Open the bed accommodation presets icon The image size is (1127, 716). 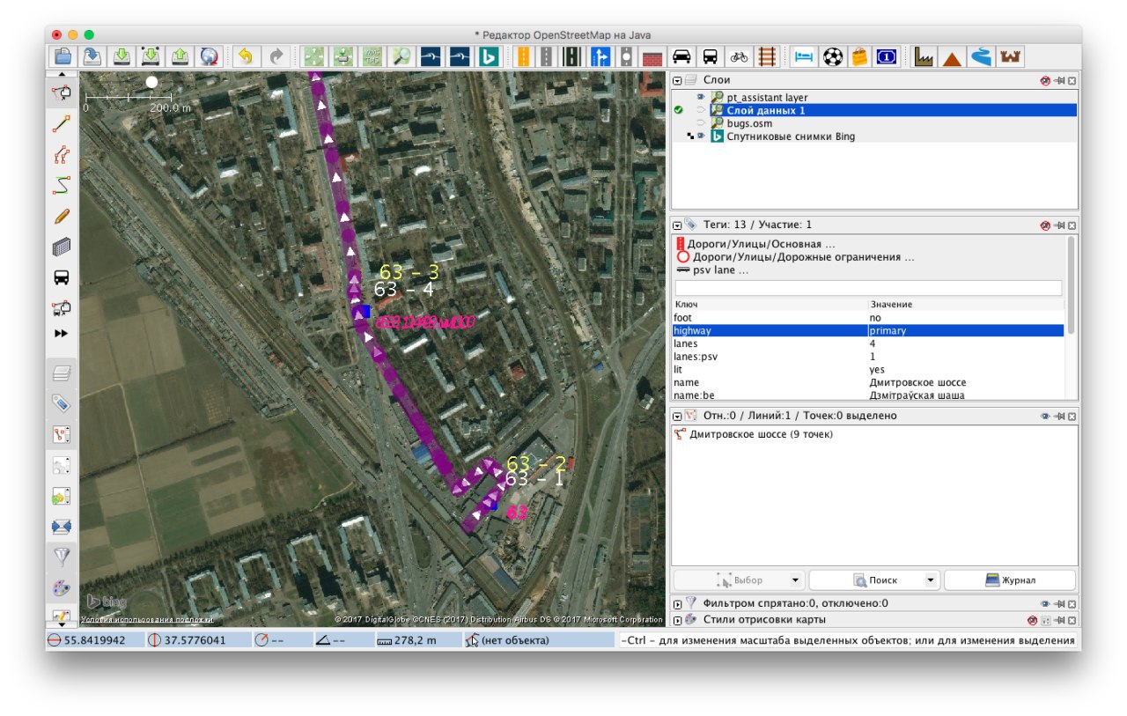[x=803, y=57]
